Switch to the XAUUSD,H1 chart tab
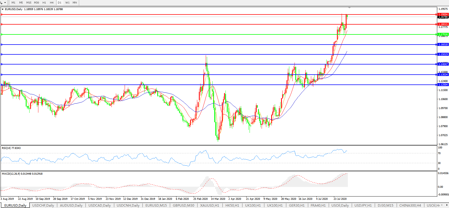 point(210,205)
